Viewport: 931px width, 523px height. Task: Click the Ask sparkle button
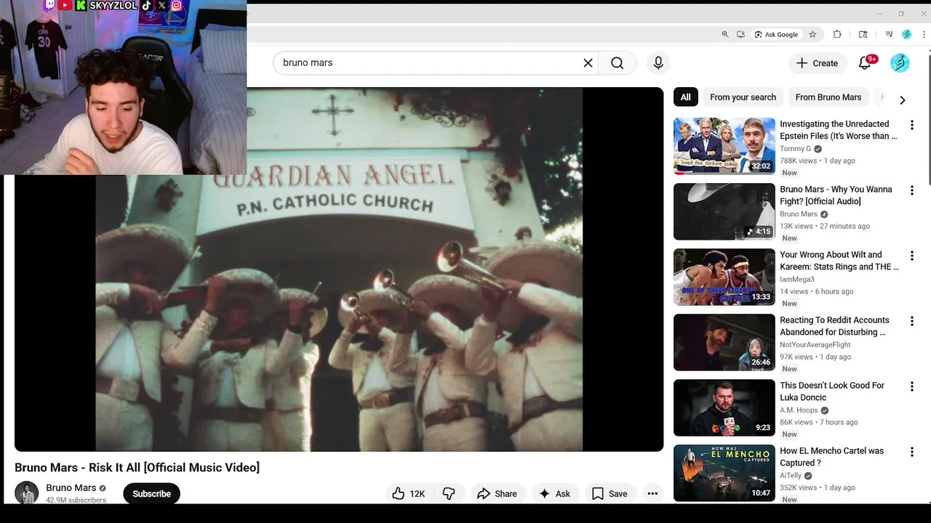coord(554,494)
